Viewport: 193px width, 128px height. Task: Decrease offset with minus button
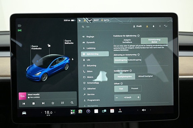click(117, 98)
